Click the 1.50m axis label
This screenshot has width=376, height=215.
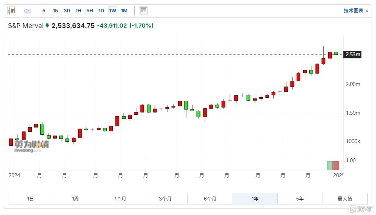click(353, 113)
